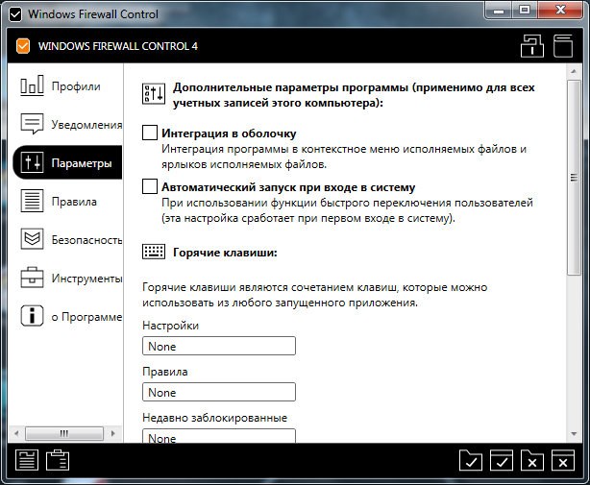
Task: Click the Уведомления speech bubble icon
Action: [x=32, y=124]
